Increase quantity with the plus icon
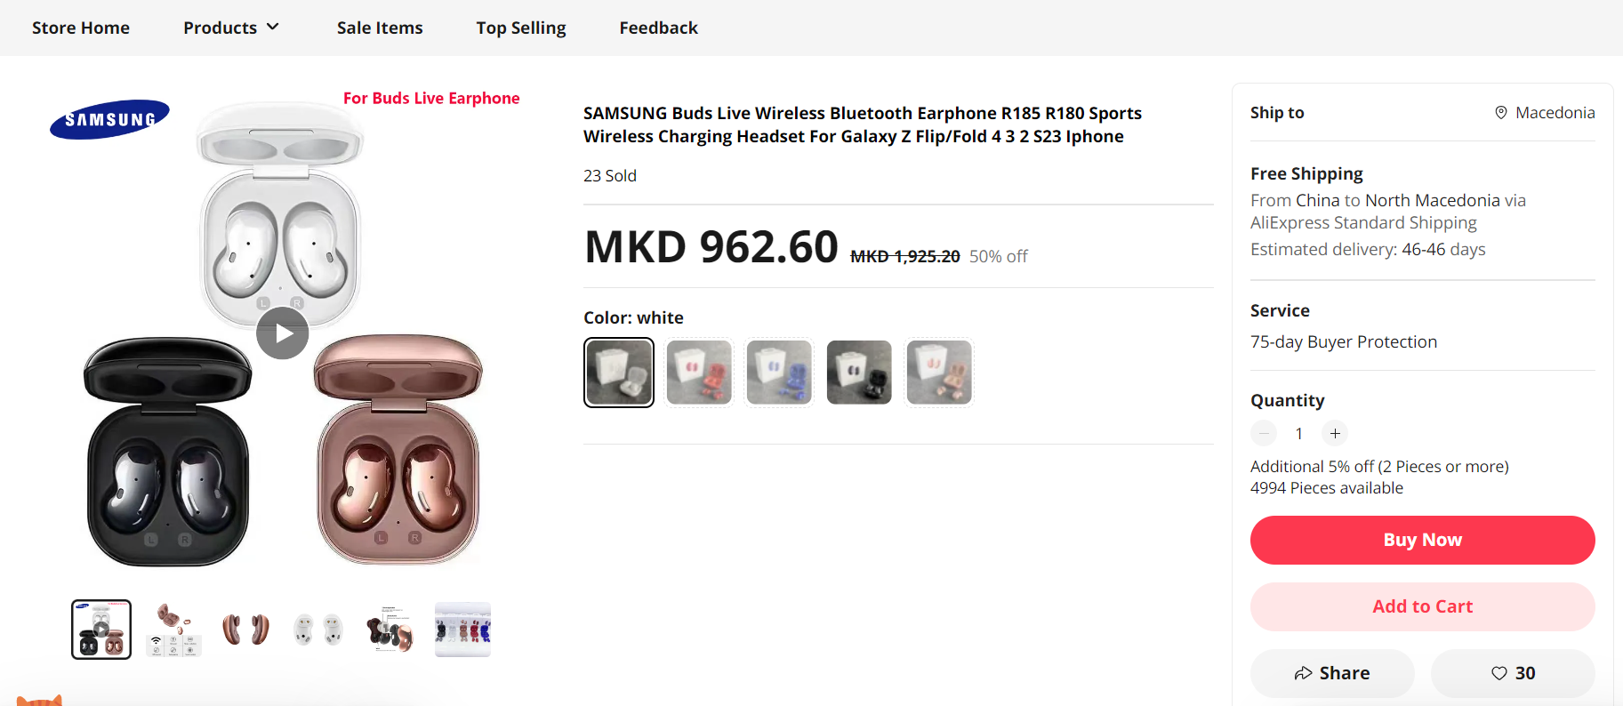This screenshot has height=706, width=1623. pyautogui.click(x=1335, y=433)
